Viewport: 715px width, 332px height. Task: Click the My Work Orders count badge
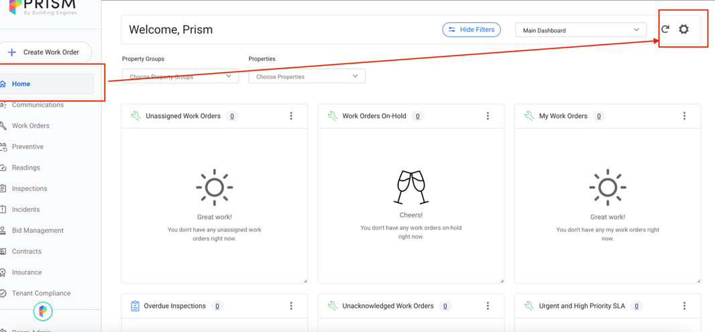click(598, 116)
